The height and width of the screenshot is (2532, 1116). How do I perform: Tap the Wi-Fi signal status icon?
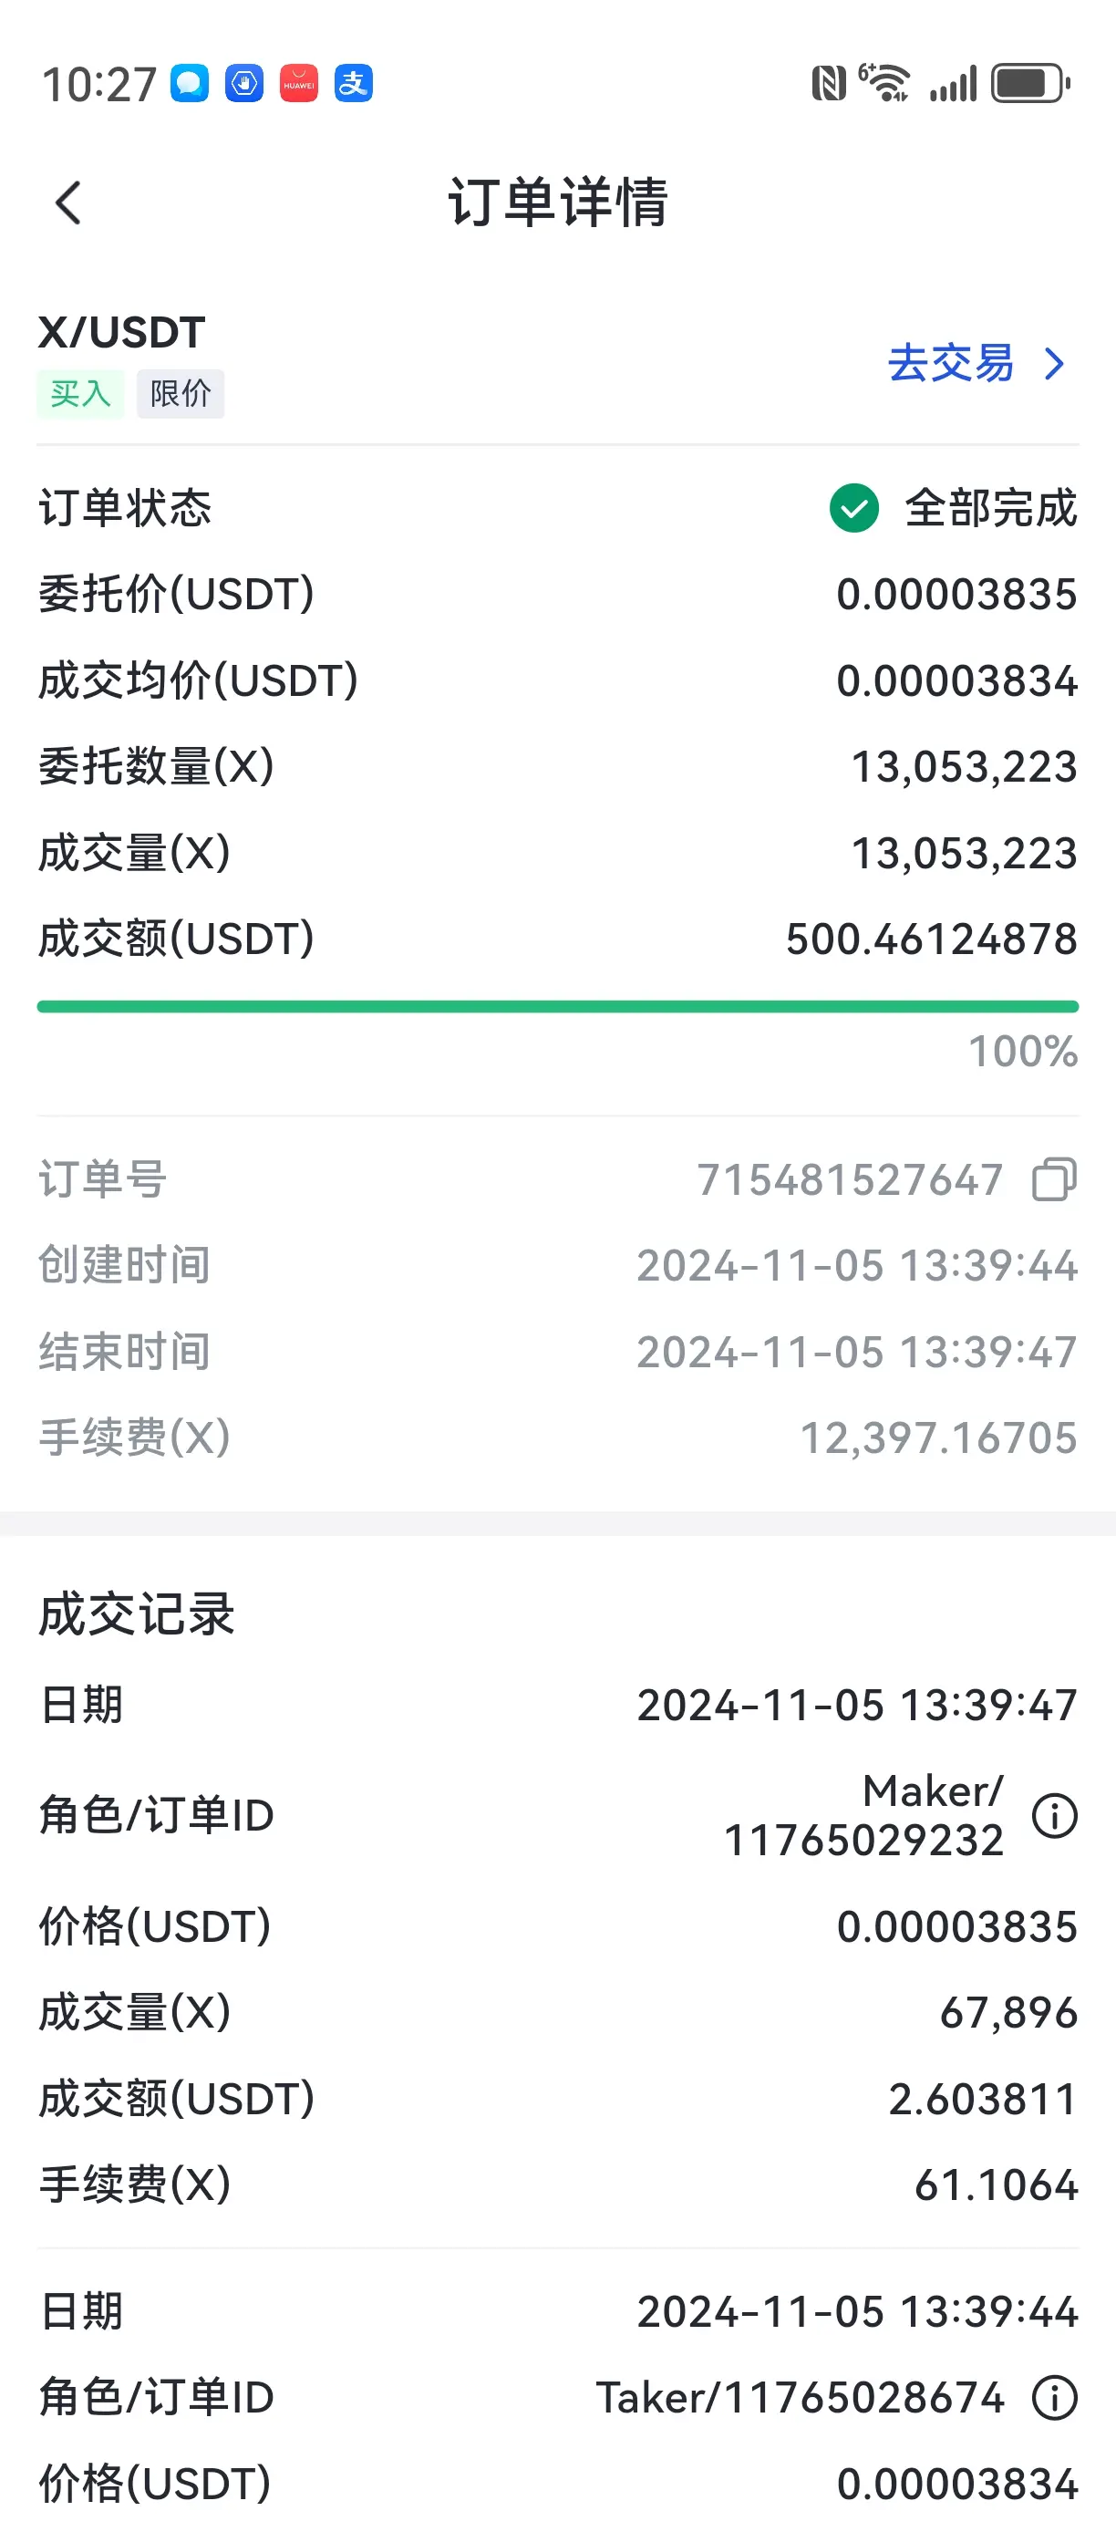[883, 84]
